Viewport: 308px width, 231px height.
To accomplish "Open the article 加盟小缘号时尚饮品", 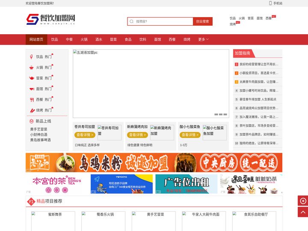I will click(x=259, y=91).
